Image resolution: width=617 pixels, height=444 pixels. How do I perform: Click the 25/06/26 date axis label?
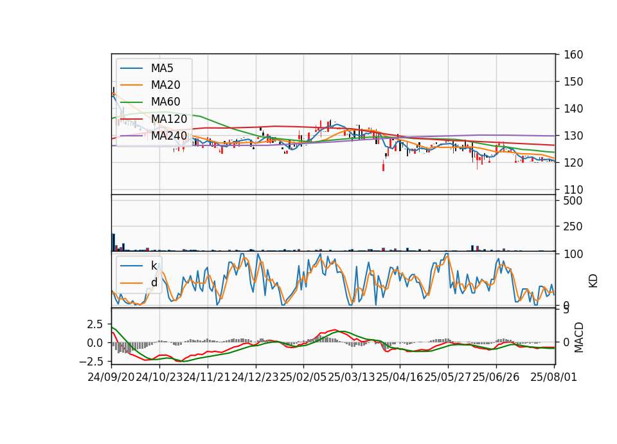[496, 377]
